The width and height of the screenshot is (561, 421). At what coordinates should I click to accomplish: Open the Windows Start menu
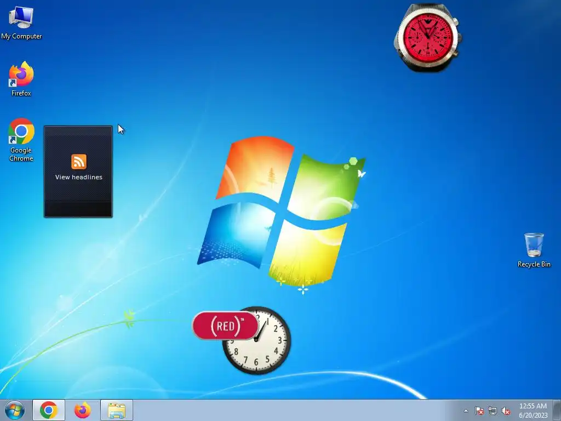15,410
